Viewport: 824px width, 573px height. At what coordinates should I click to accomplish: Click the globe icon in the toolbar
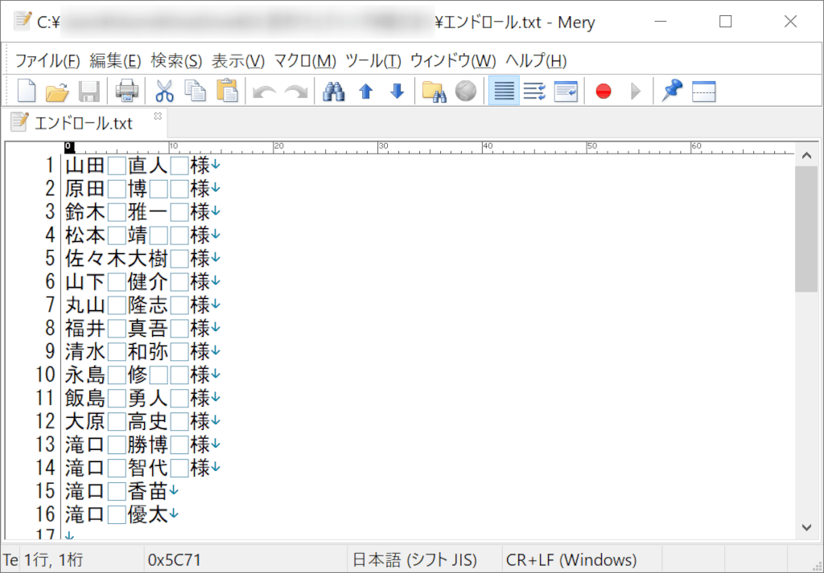466,90
